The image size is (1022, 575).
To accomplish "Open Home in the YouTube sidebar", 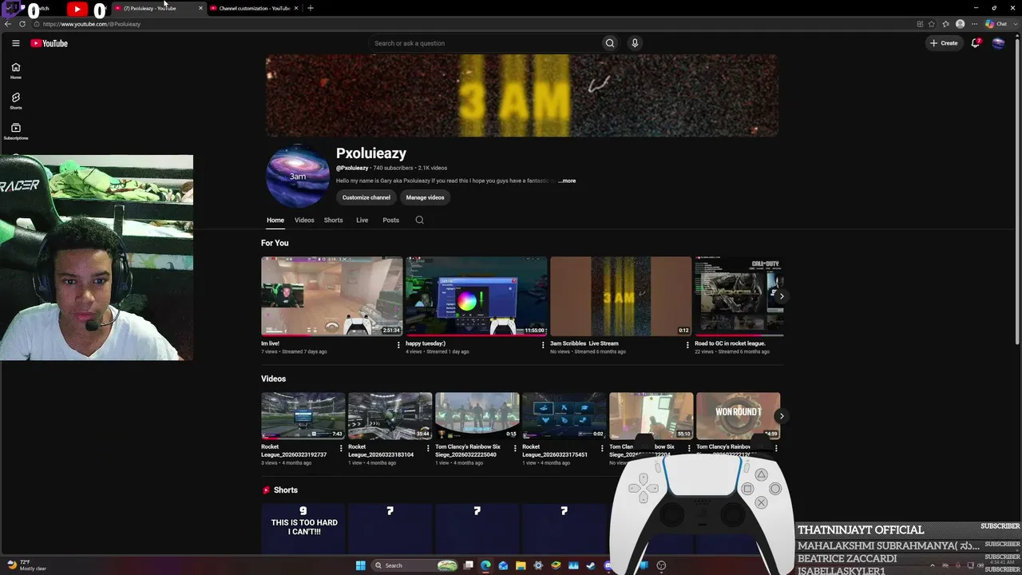I will (x=15, y=71).
